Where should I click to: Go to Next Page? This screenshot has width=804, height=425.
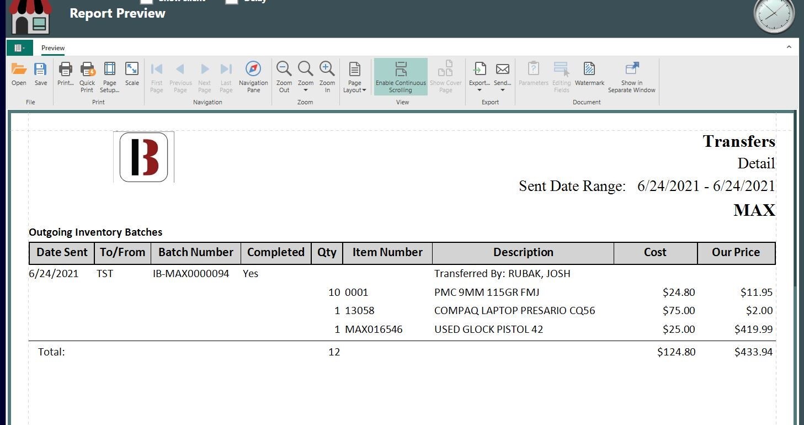[x=205, y=77]
